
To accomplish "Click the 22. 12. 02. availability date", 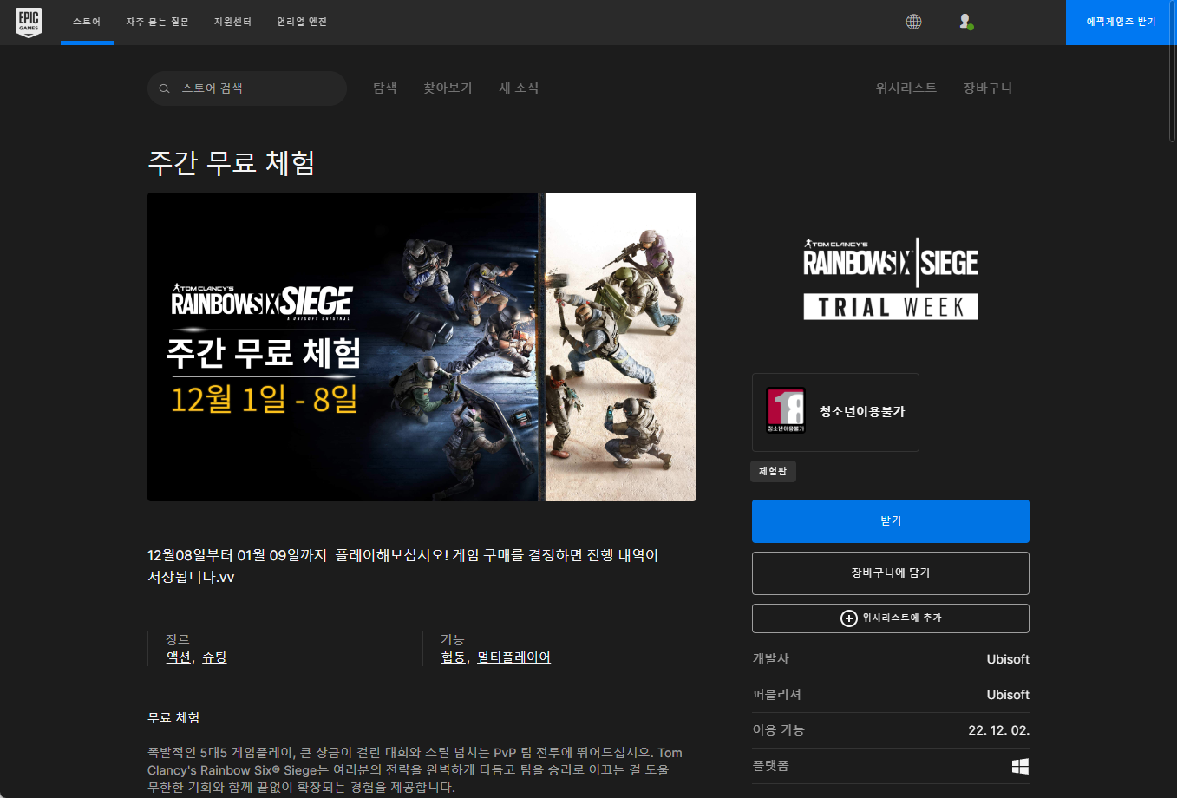I will pos(998,730).
